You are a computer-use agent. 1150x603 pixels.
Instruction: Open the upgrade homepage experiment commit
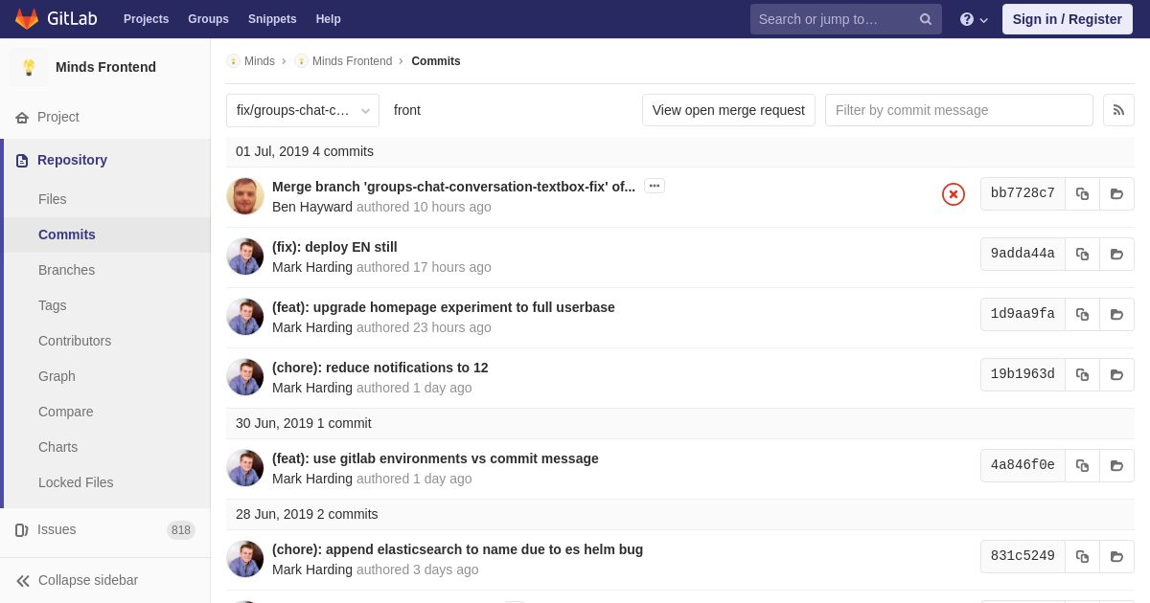444,307
